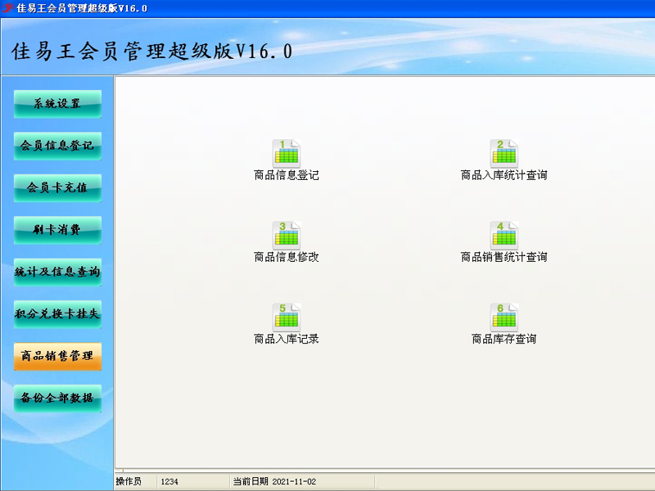655x491 pixels.
Task: Click the 商品入库统计查询 text label
Action: tap(504, 175)
